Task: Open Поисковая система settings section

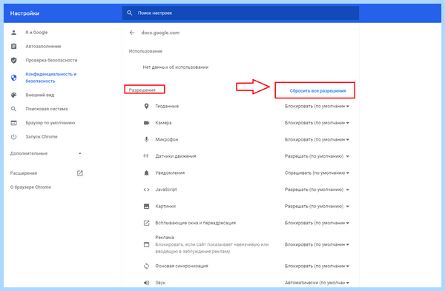Action: [47, 109]
